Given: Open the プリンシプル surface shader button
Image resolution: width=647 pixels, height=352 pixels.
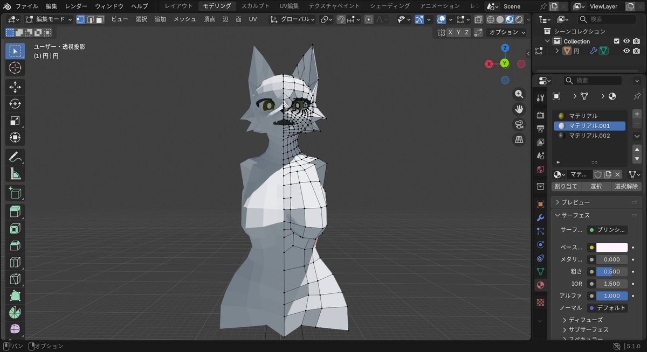Looking at the screenshot, I should coord(608,230).
